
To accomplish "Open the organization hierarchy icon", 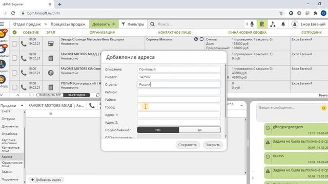I will coord(273,24).
